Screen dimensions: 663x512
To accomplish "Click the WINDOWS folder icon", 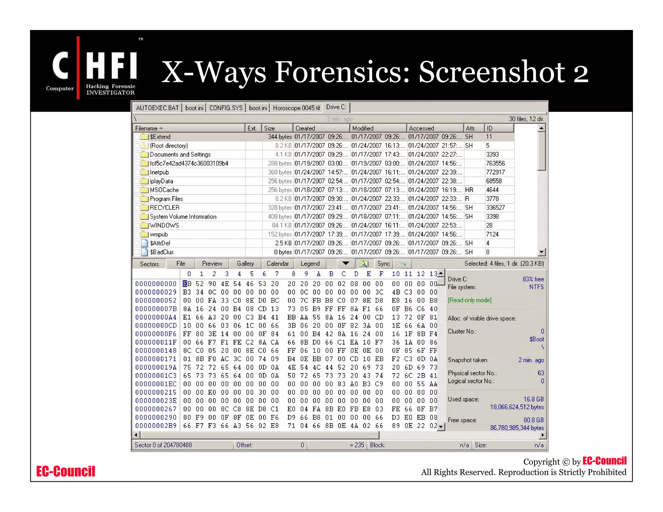I will [145, 225].
